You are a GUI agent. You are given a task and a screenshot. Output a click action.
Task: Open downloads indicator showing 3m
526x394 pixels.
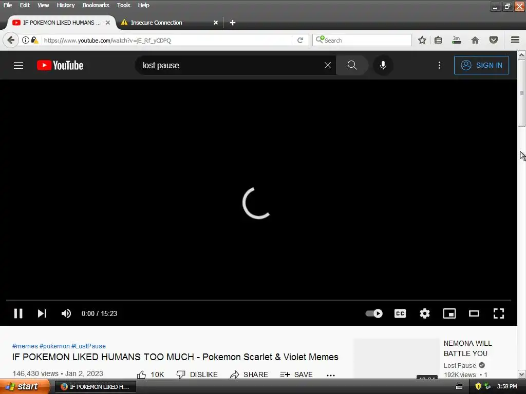point(456,40)
